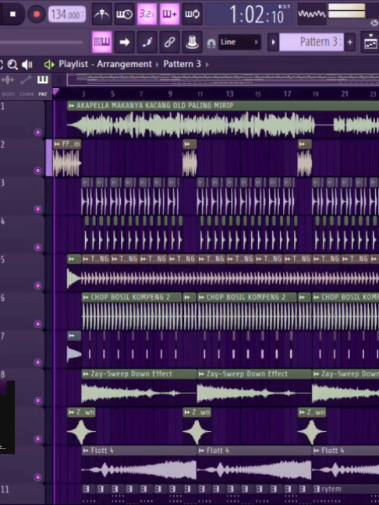The width and height of the screenshot is (379, 505).
Task: Select AKAPELLA MAKANYA KACANG audio clip
Action: coord(223,119)
